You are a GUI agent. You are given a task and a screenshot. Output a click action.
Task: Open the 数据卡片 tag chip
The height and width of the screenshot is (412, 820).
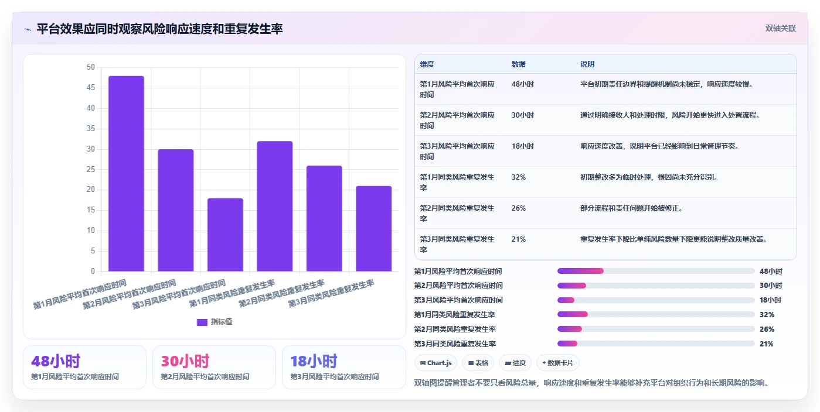[558, 363]
